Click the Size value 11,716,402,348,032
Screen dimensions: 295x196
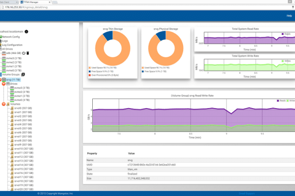pyautogui.click(x=139, y=178)
